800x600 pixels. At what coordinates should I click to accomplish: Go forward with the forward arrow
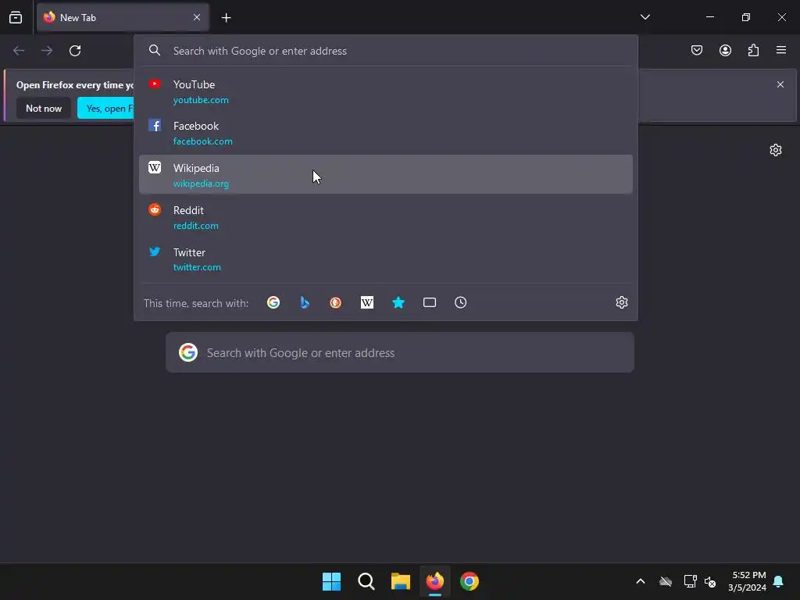tap(47, 51)
